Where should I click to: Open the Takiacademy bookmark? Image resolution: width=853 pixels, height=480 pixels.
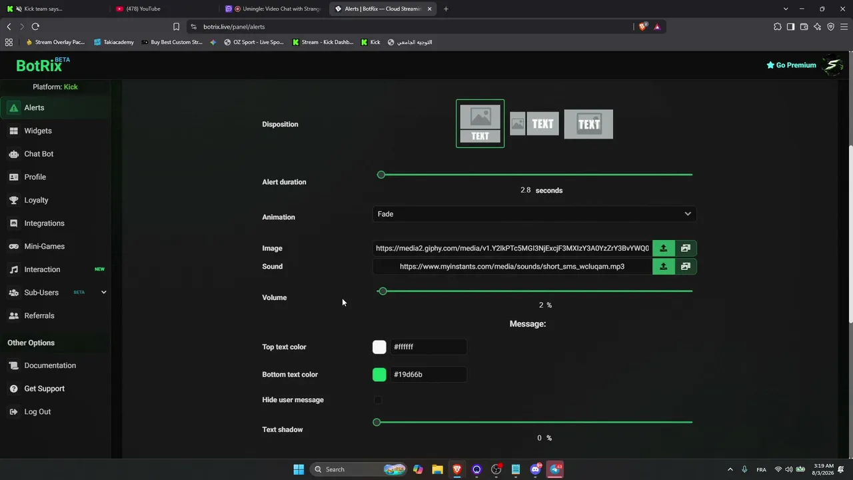(114, 42)
